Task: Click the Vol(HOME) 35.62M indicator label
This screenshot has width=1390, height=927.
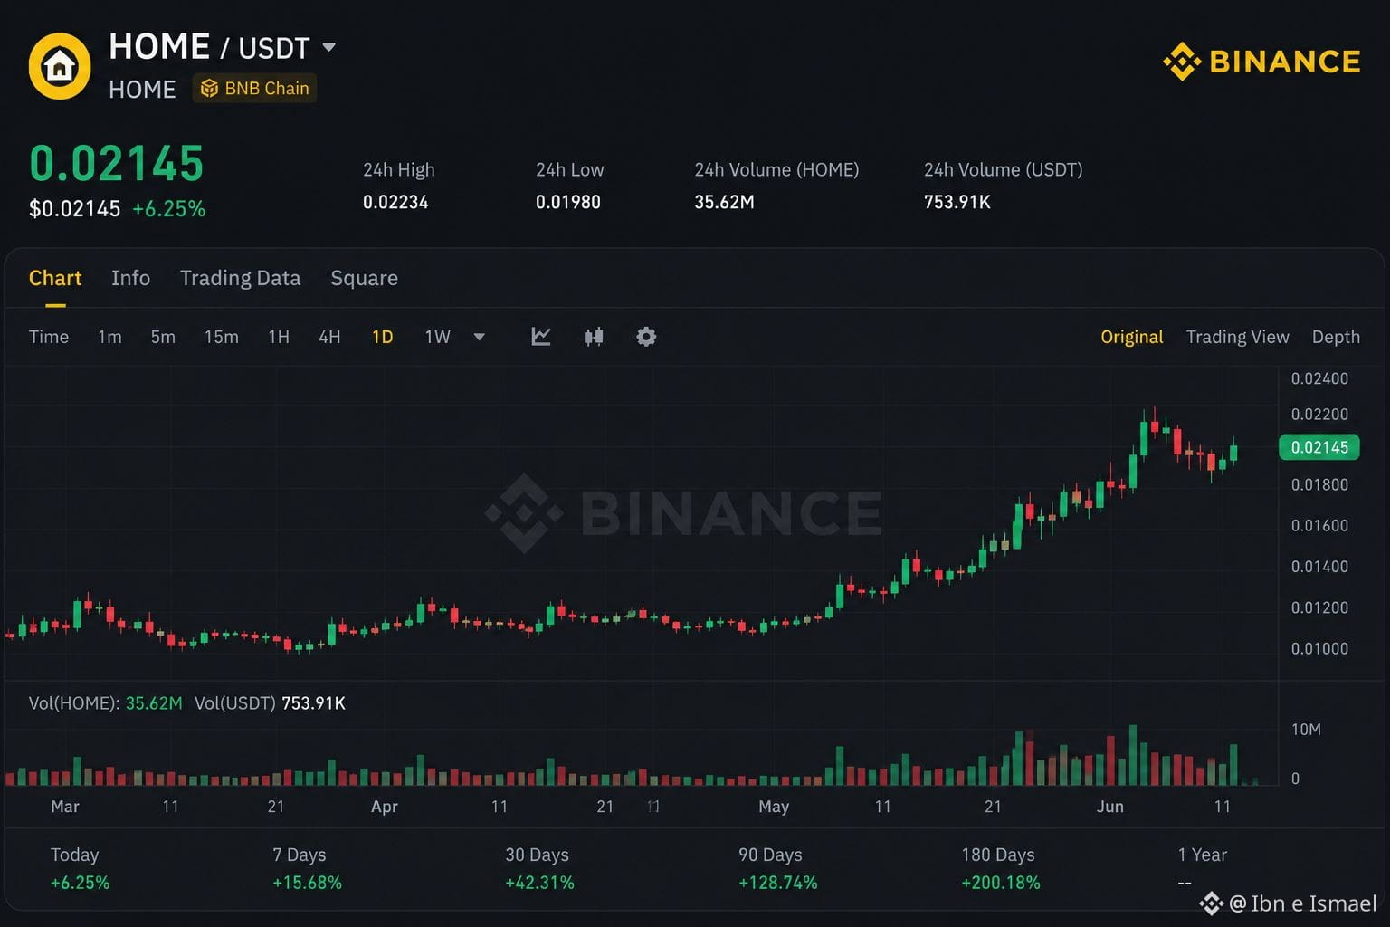Action: pos(106,703)
